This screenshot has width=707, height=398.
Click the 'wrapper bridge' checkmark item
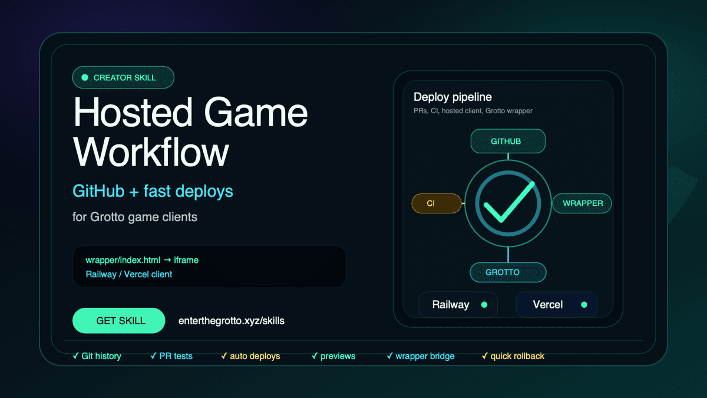coord(421,356)
